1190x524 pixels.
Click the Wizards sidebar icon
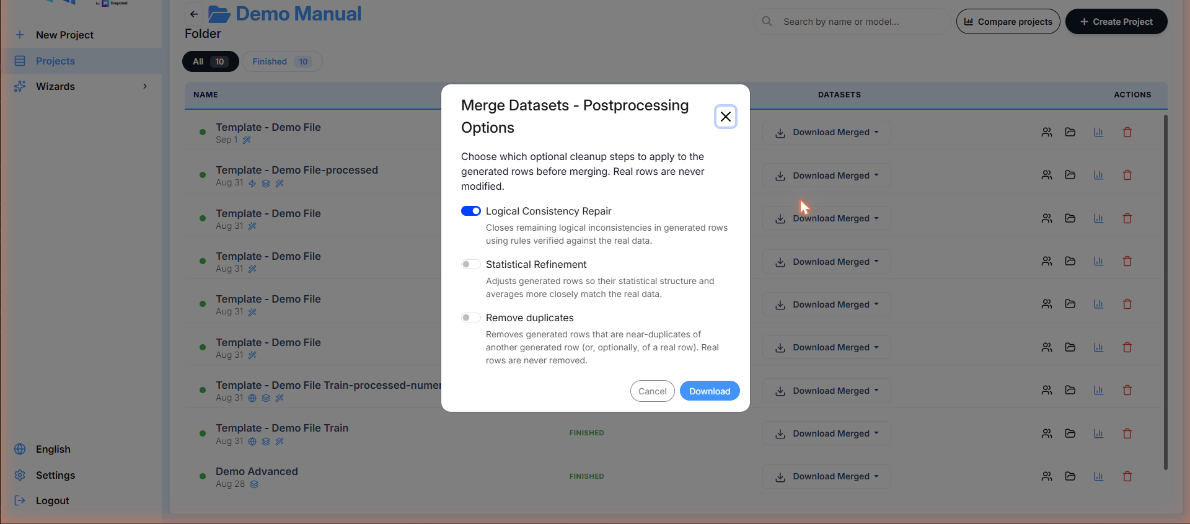(x=20, y=86)
